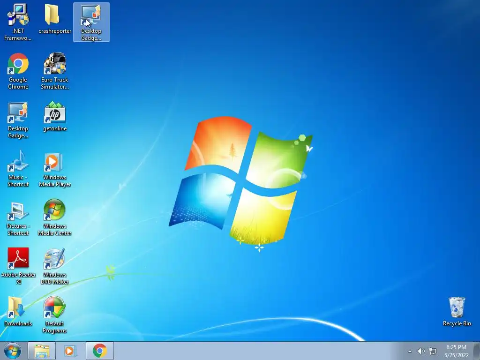Screen dimensions: 480x360
Task: Show hidden system tray icons
Action: [x=410, y=351]
